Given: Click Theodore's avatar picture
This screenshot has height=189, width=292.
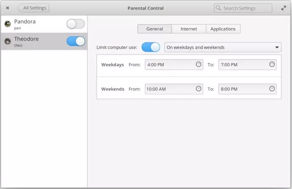Looking at the screenshot, I should [x=8, y=41].
